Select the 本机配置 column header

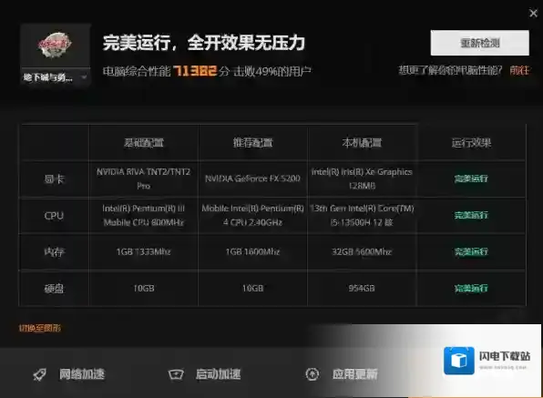pos(362,143)
